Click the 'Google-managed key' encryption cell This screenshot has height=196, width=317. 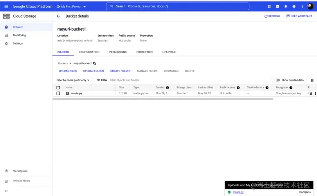[x=288, y=94]
